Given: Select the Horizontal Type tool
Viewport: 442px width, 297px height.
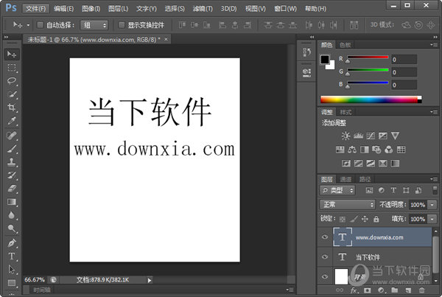Looking at the screenshot, I should point(12,256).
